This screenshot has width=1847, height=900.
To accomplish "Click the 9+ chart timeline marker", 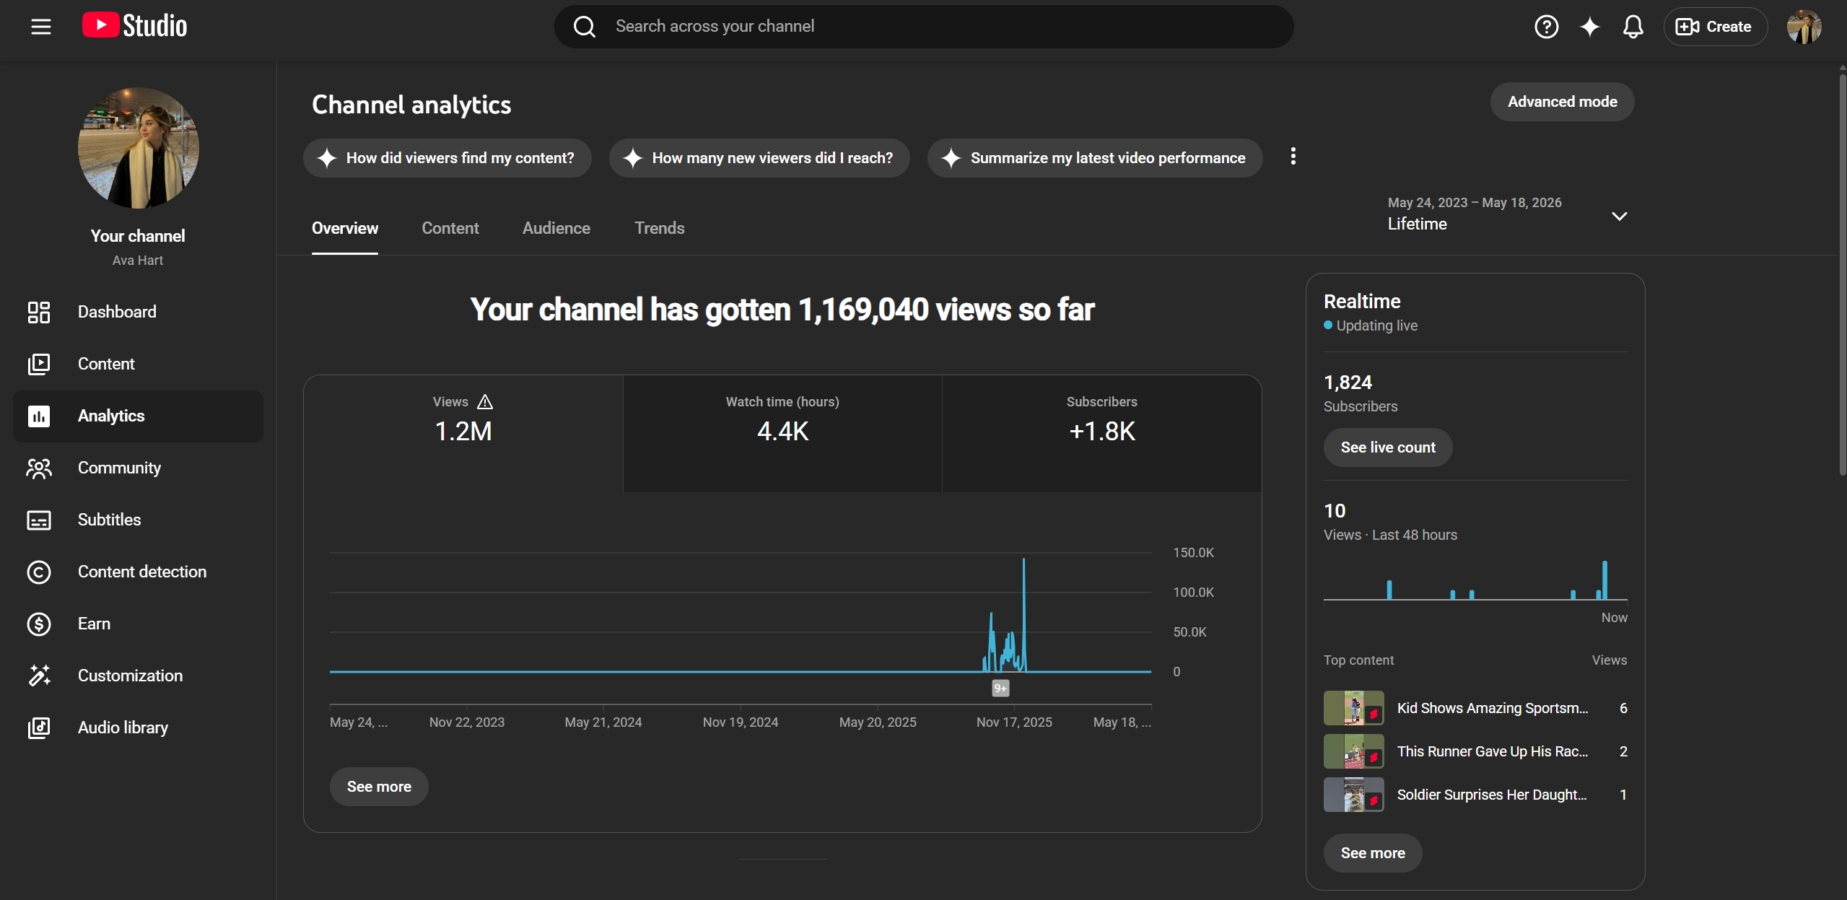I will click(1000, 689).
